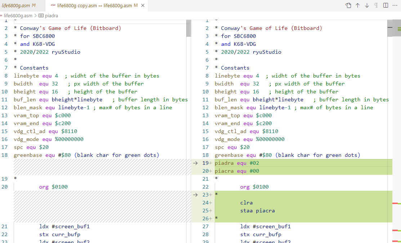The image size is (401, 243).
Task: Click the symbol icon beside piadra breadcrumb
Action: point(41,16)
